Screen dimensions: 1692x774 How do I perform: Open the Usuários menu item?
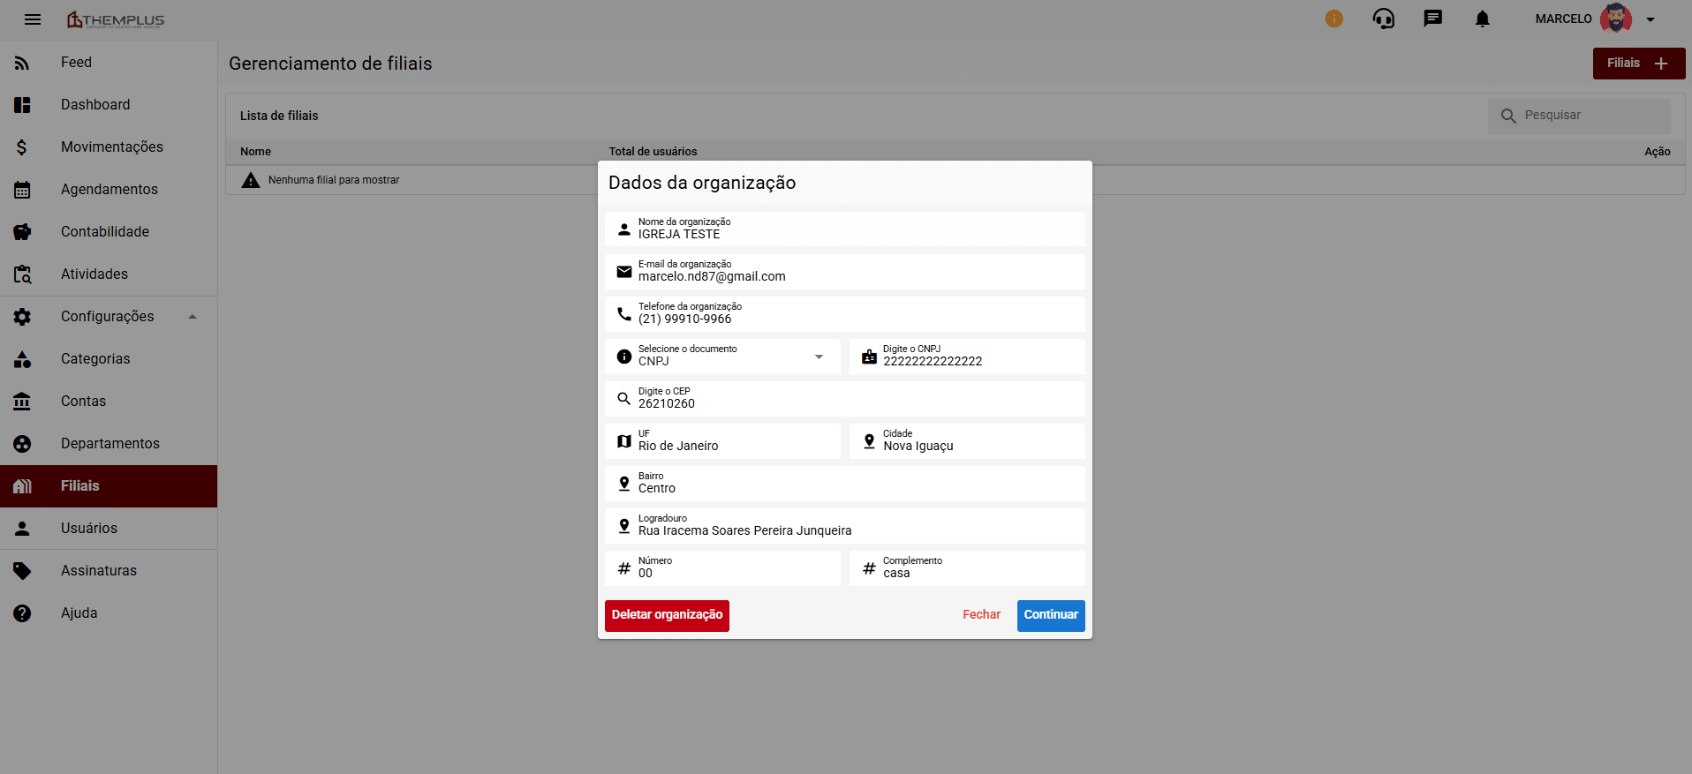pos(88,529)
